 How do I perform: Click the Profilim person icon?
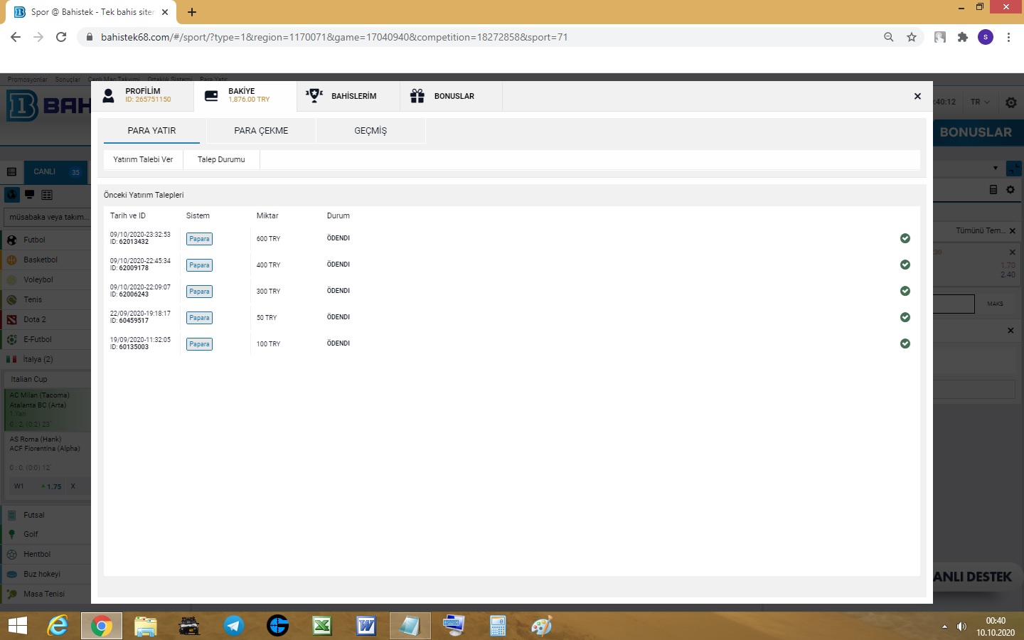[108, 96]
